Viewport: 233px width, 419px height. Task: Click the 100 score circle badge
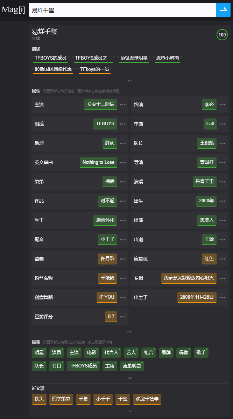(x=222, y=35)
